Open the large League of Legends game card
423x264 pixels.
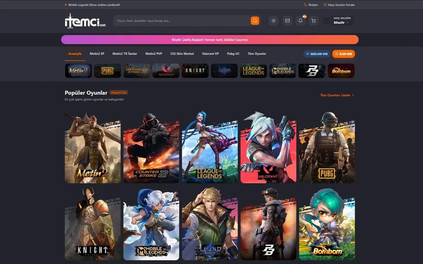pos(210,147)
